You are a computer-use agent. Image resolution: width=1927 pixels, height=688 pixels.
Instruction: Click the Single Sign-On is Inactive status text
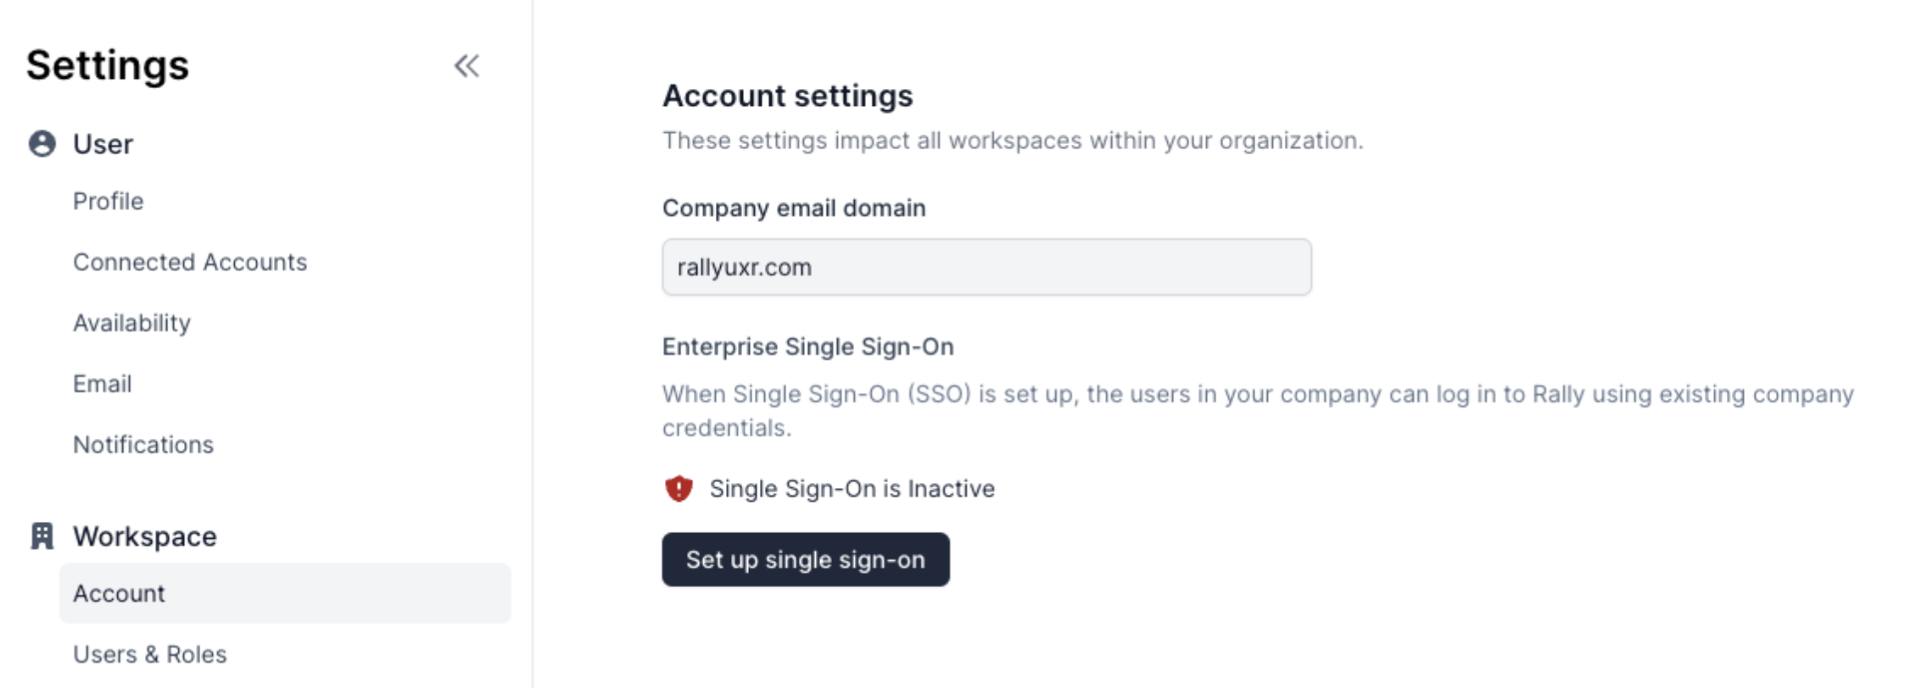click(852, 489)
